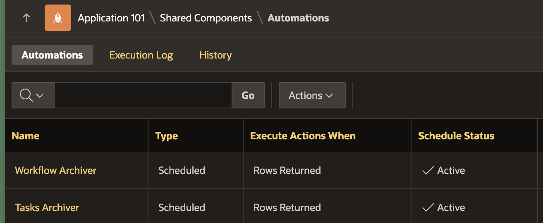Open the Tasks Archiver automation link
The image size is (543, 223).
[47, 208]
